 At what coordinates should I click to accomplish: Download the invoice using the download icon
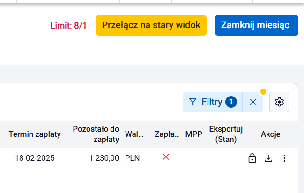[268, 158]
